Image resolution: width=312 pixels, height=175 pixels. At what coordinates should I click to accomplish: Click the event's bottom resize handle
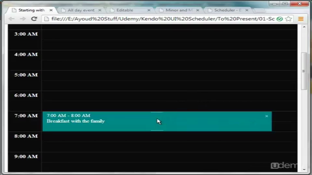tap(157, 130)
